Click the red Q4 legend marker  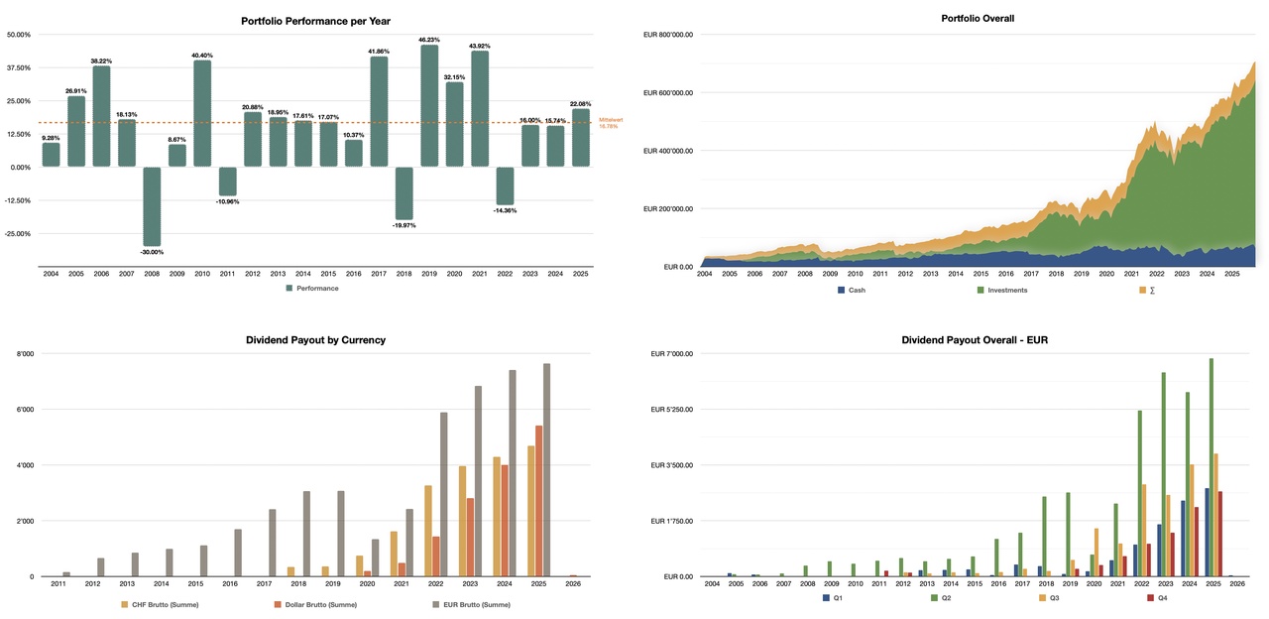[1150, 598]
